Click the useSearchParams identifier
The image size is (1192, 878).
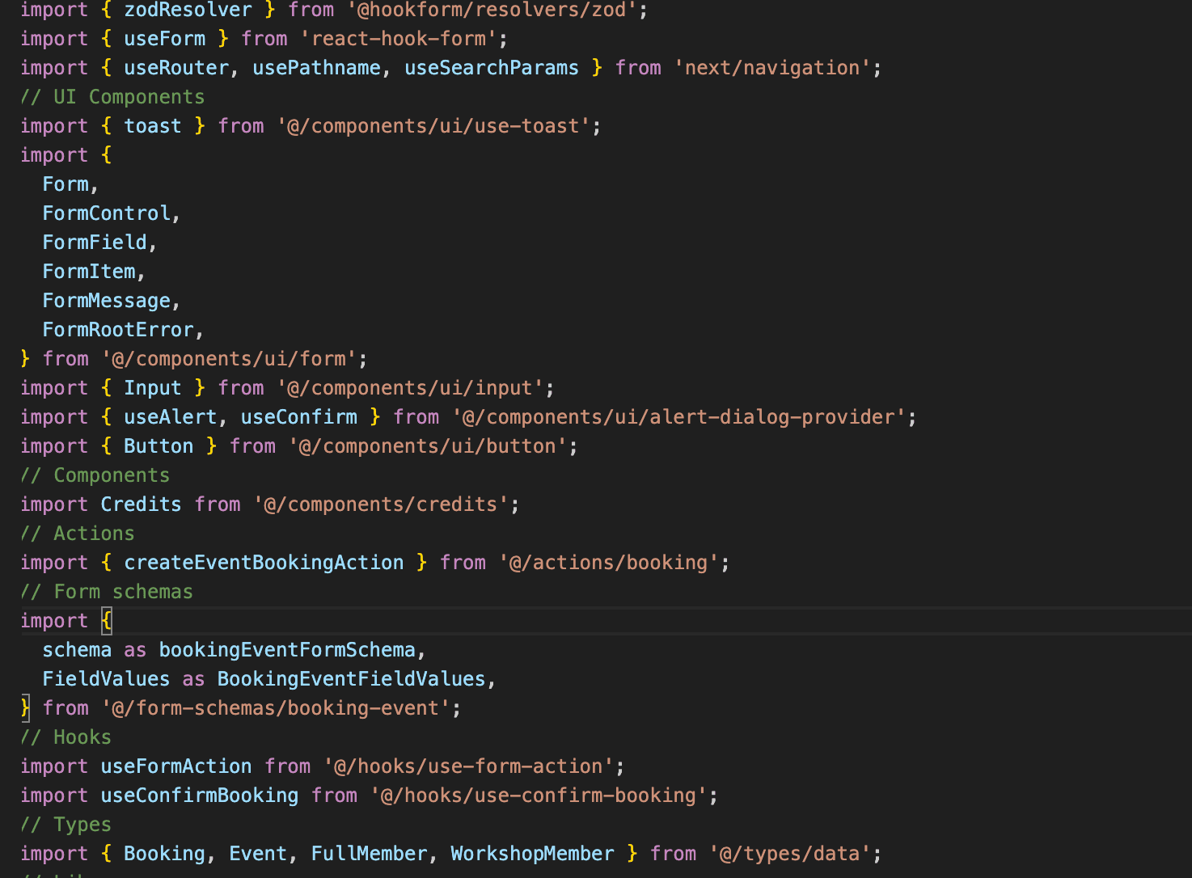coord(491,68)
